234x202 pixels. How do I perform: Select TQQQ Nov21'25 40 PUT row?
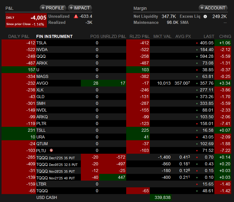[x=116, y=177]
